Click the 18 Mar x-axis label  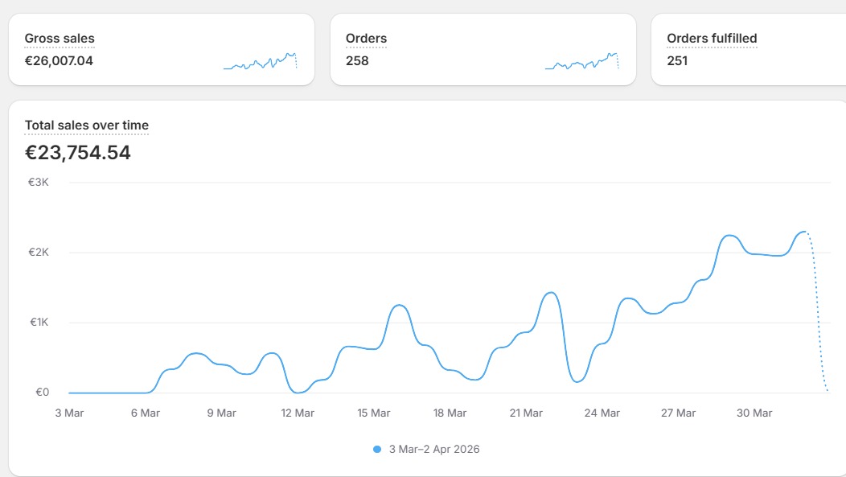(x=450, y=413)
